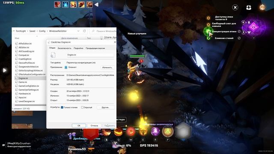This screenshot has width=274, height=154.
Task: Select the Game.ini file
Action: (x=23, y=82)
